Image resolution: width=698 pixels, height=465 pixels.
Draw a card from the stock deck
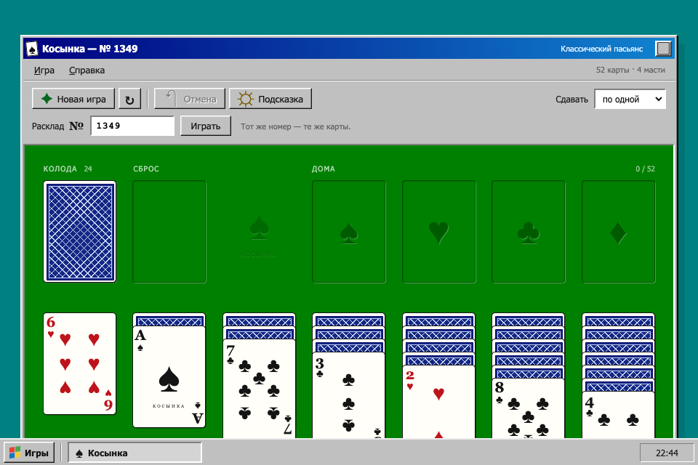click(80, 231)
